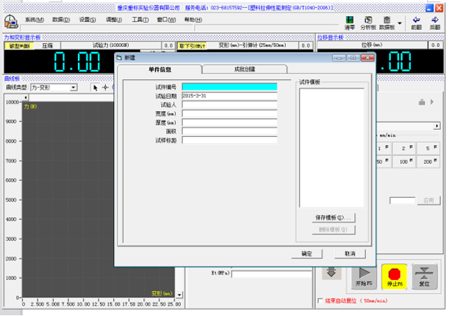
Task: Switch to the 成批创建 tab
Action: click(x=243, y=69)
